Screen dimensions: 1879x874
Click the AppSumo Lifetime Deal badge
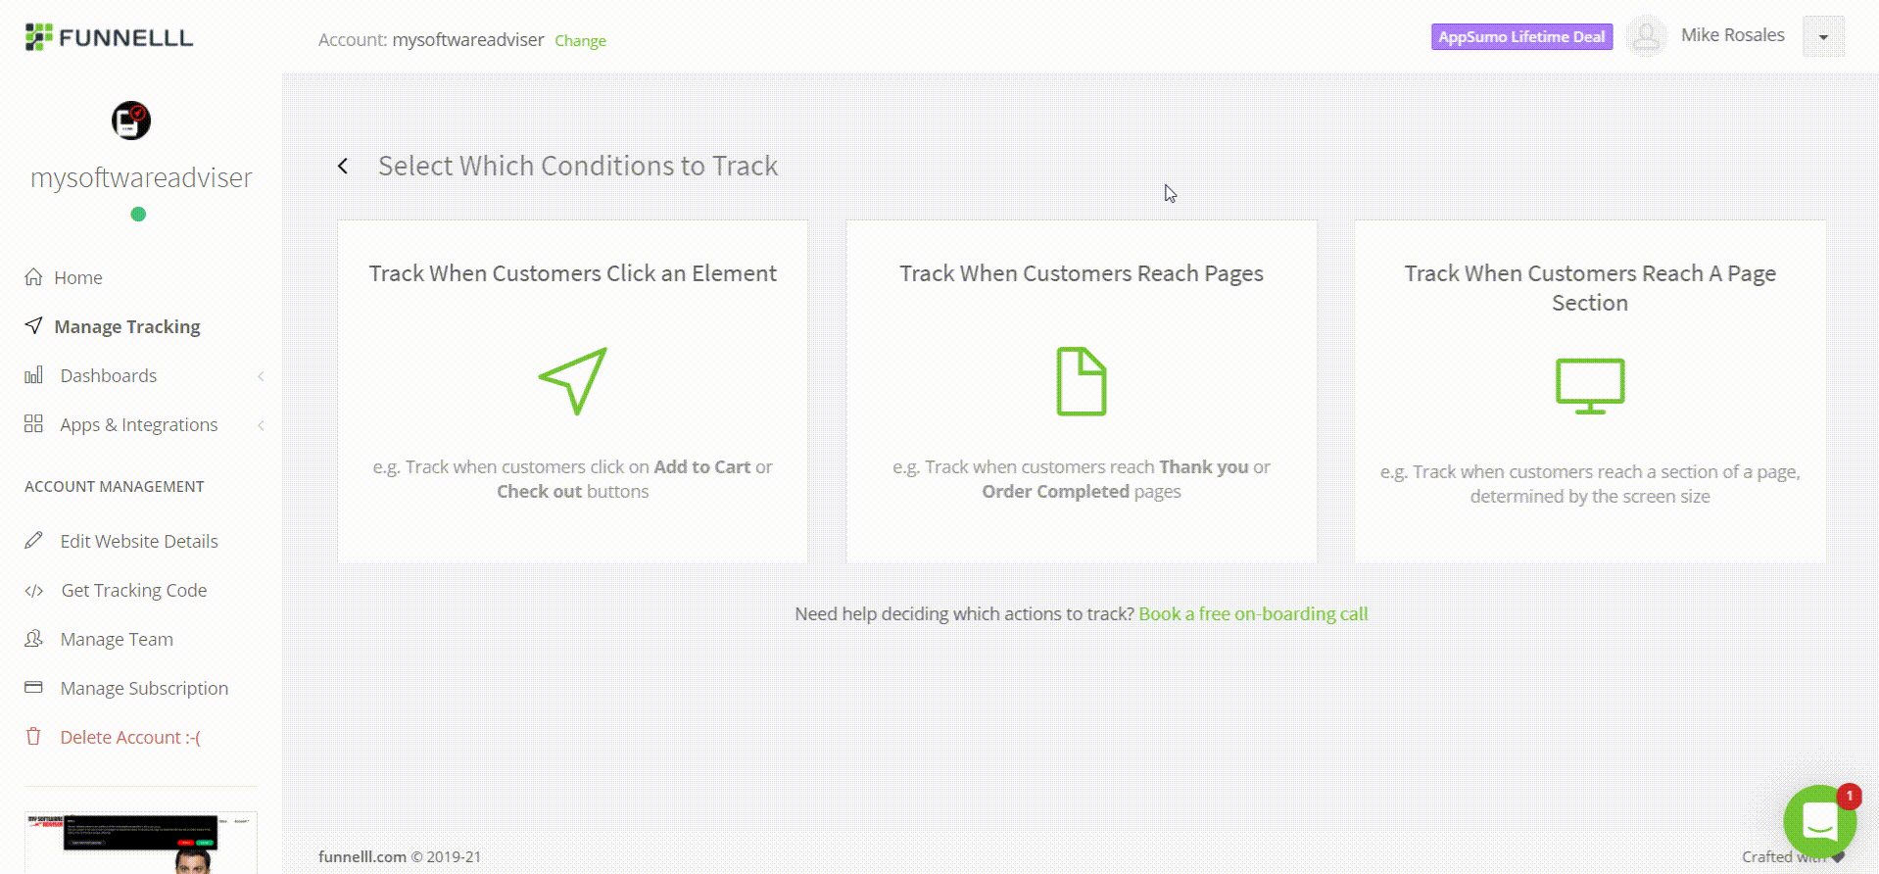pyautogui.click(x=1521, y=37)
